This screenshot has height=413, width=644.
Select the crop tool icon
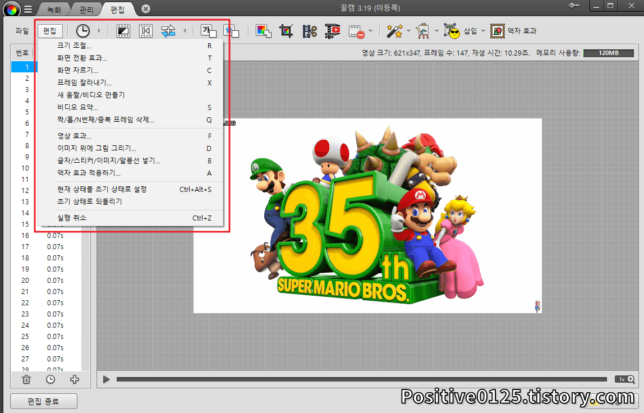click(x=286, y=31)
